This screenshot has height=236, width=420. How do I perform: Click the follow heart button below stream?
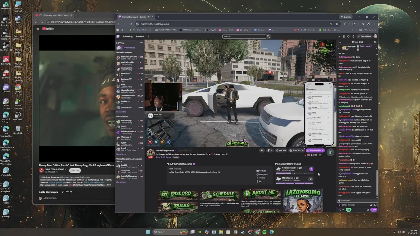(x=262, y=150)
